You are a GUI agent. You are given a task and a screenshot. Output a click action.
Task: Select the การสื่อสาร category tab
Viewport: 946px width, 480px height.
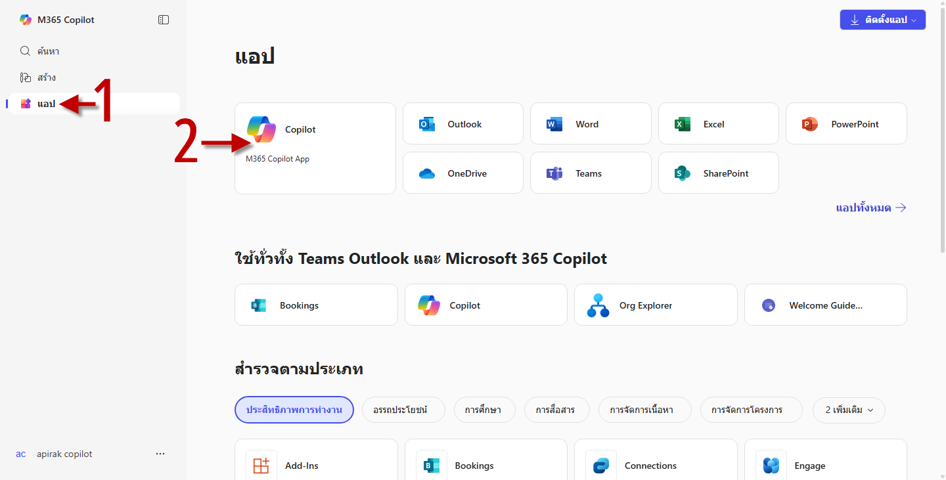[x=557, y=410]
